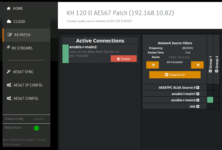Click the multicast address 239.1.10.65:5004
Screen dimensions: 222x150
79,56
